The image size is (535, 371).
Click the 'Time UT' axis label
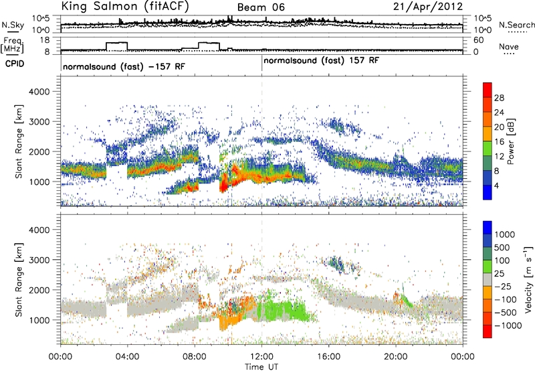coord(261,367)
